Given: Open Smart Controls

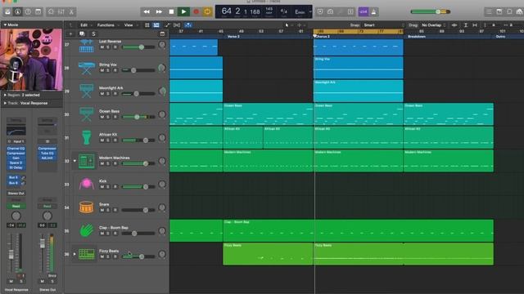Looking at the screenshot, I should coord(51,11).
